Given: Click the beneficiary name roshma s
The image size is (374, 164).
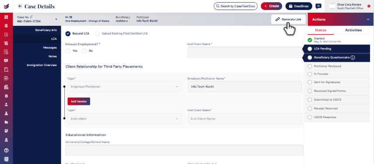Looking at the screenshot, I should [122, 21].
